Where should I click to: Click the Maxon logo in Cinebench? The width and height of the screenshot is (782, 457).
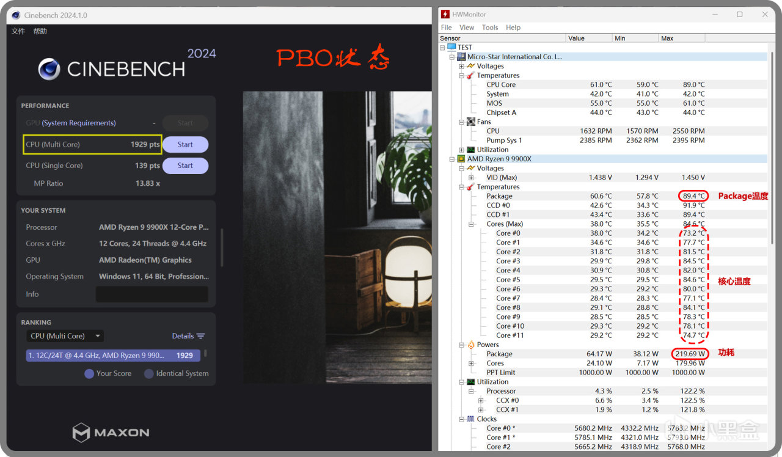[x=111, y=433]
